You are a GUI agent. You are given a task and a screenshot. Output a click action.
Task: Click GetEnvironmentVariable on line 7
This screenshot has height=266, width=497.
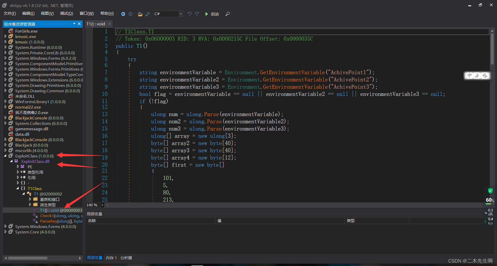[x=292, y=72]
